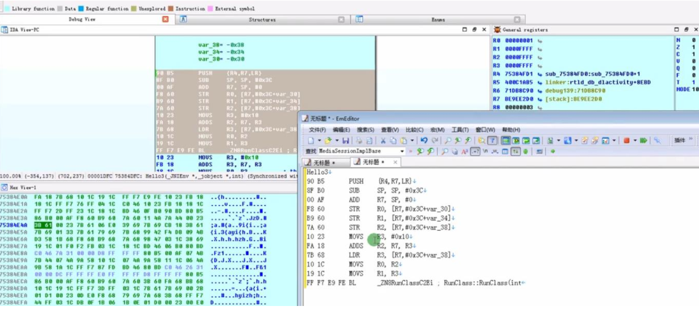Open the 比较(C) menu

[414, 130]
